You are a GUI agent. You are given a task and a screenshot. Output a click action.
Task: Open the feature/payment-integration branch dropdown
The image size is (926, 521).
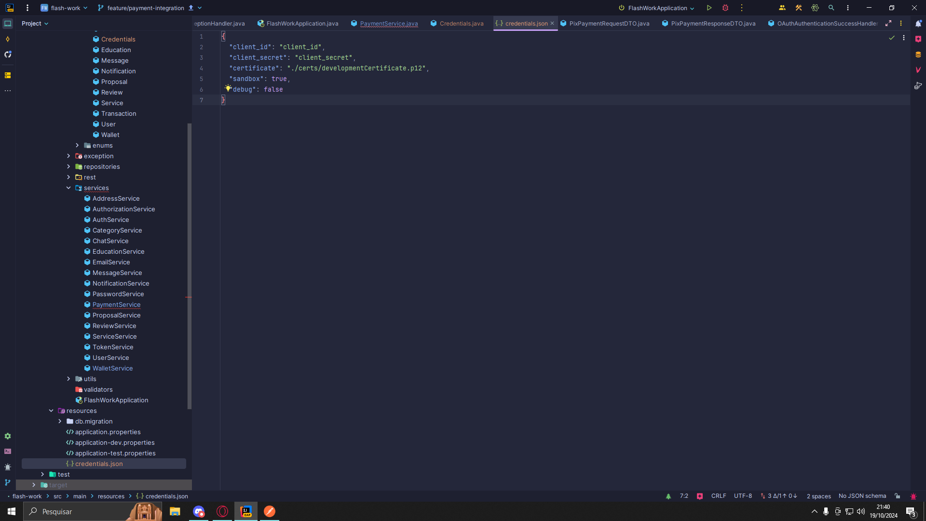point(150,8)
